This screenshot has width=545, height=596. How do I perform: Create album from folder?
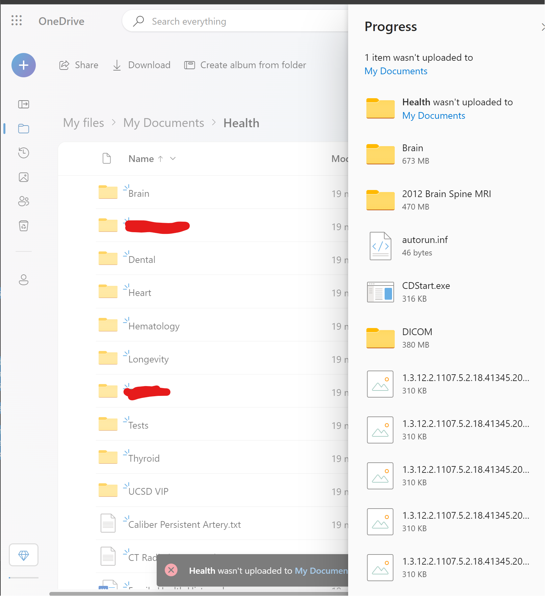click(x=245, y=65)
